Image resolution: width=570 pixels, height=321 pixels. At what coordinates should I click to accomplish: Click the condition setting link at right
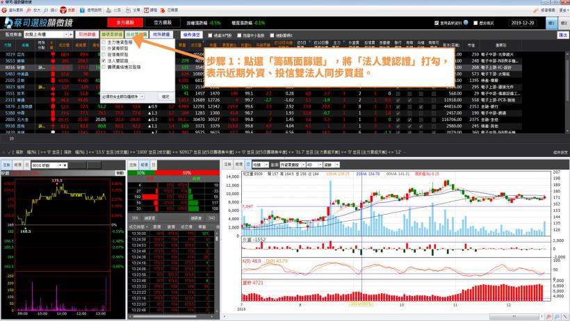[560, 152]
